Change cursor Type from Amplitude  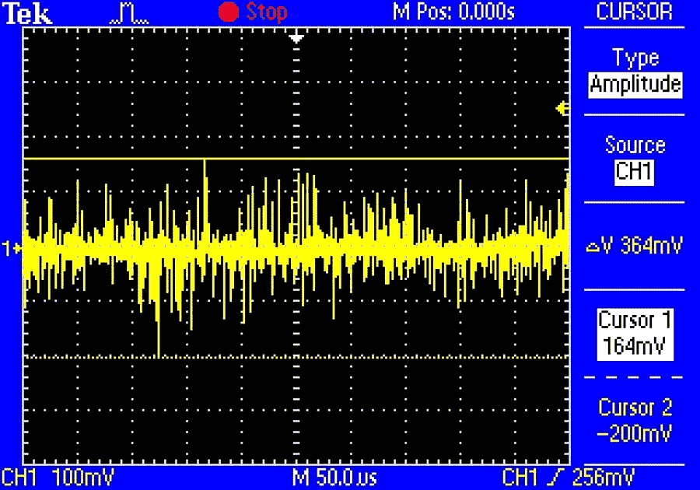(x=635, y=84)
